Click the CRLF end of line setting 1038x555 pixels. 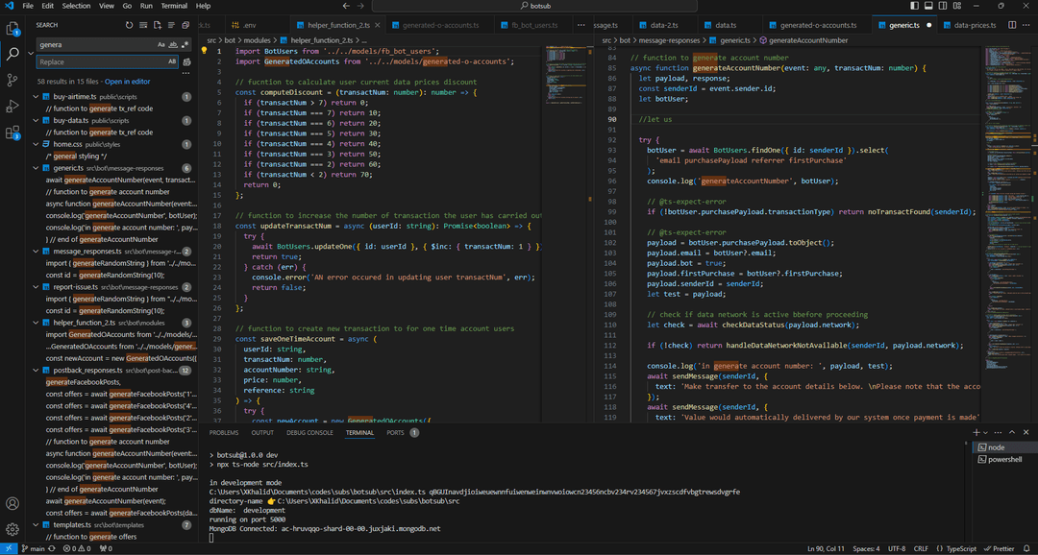click(x=922, y=548)
